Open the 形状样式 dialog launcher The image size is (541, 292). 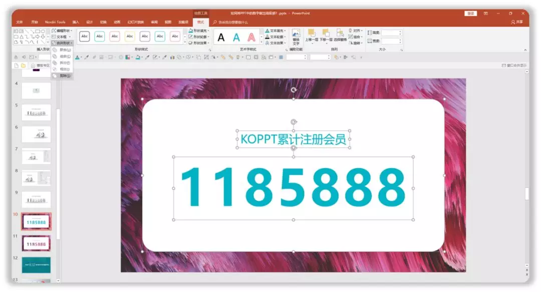pyautogui.click(x=210, y=50)
